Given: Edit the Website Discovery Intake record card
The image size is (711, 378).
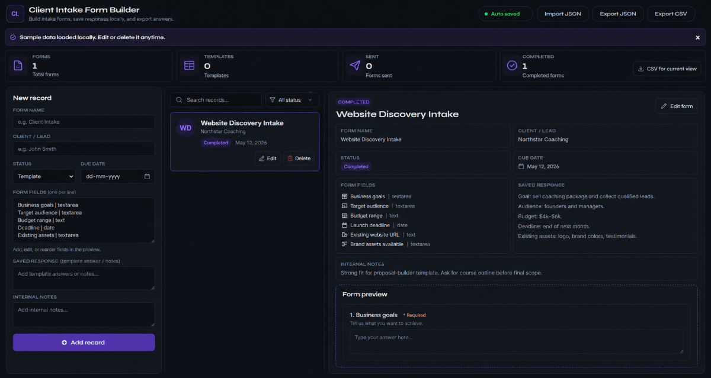Looking at the screenshot, I should tap(268, 159).
